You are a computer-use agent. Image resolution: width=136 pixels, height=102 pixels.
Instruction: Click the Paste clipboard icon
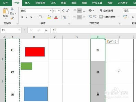6,11
